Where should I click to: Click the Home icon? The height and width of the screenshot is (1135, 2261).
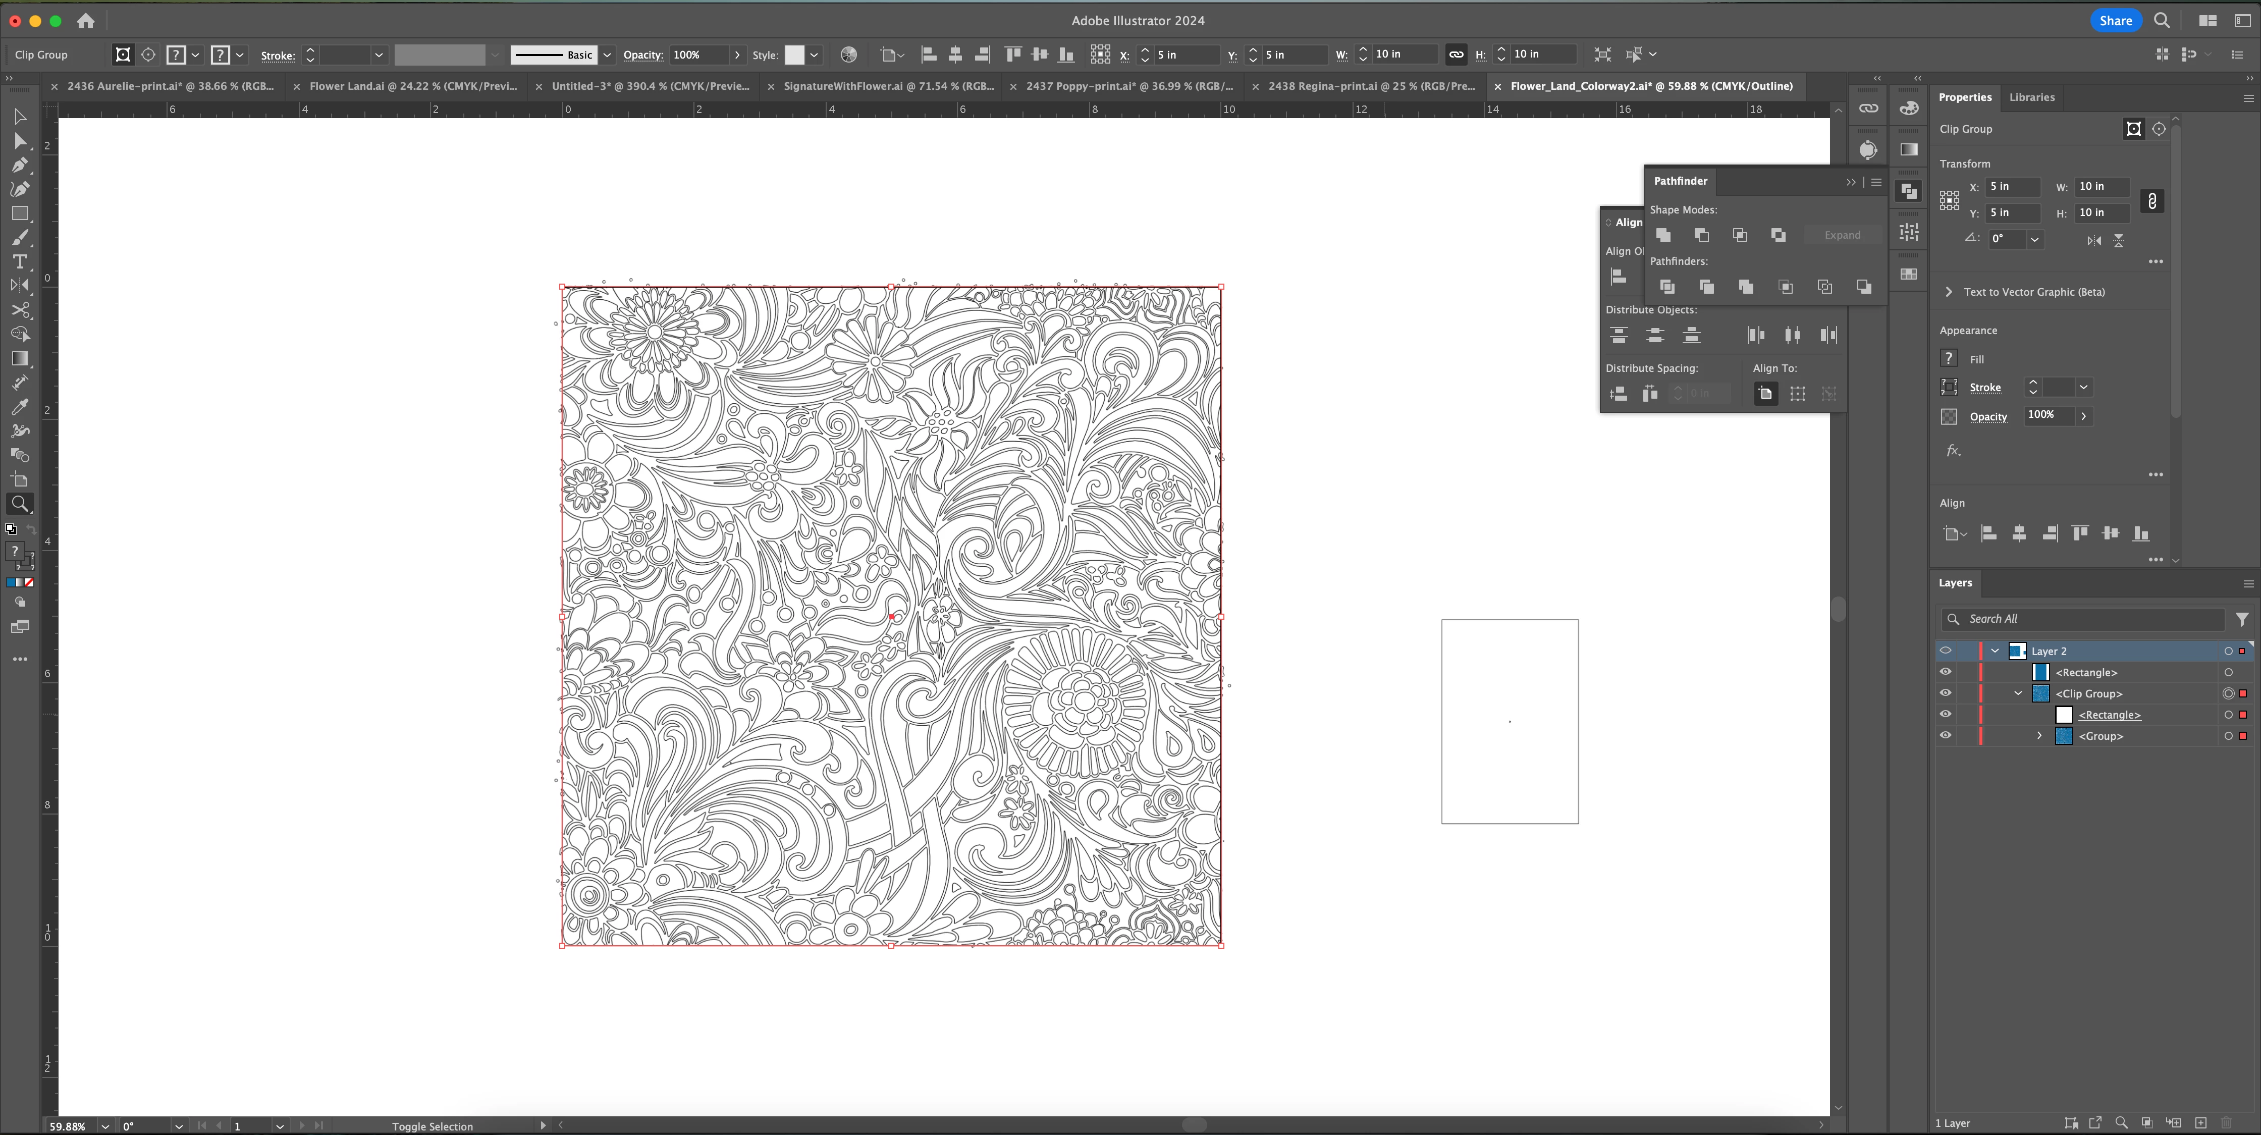click(85, 20)
